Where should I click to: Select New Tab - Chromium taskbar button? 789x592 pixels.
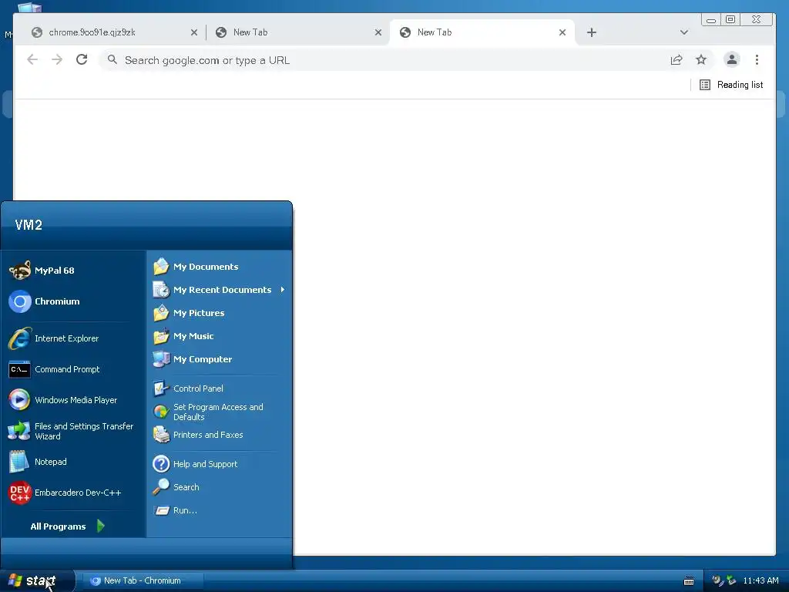(x=142, y=580)
